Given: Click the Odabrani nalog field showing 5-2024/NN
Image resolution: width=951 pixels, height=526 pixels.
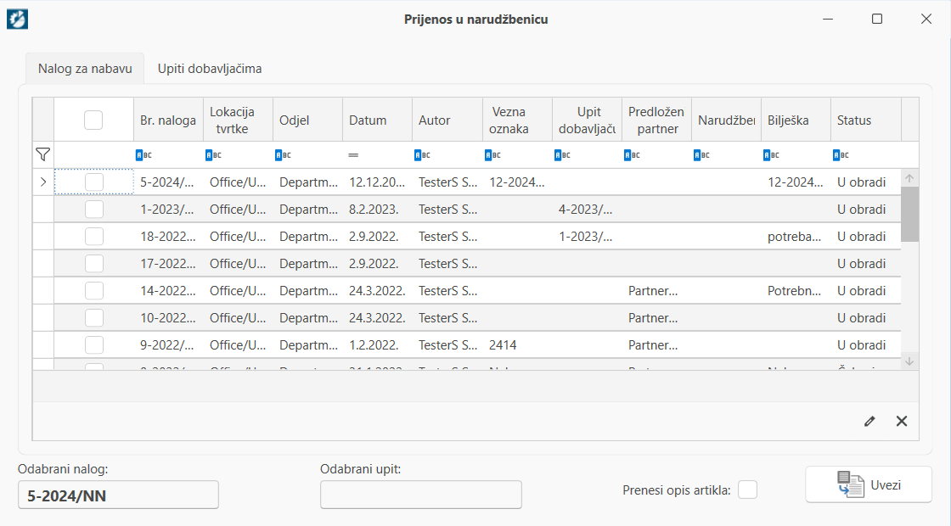Looking at the screenshot, I should (118, 495).
